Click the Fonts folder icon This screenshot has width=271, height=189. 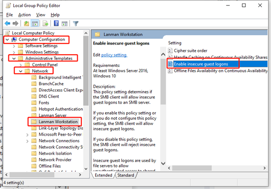[34, 103]
